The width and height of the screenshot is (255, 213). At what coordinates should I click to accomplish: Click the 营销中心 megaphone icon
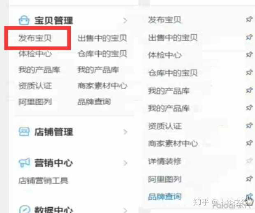click(24, 162)
